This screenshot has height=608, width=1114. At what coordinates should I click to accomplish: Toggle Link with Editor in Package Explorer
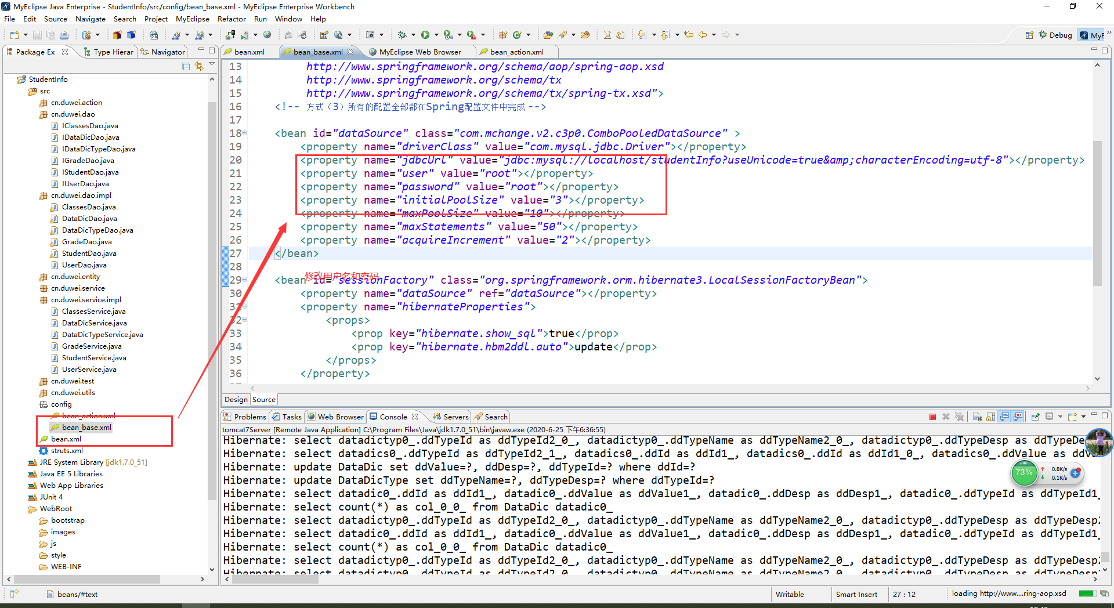[x=199, y=66]
